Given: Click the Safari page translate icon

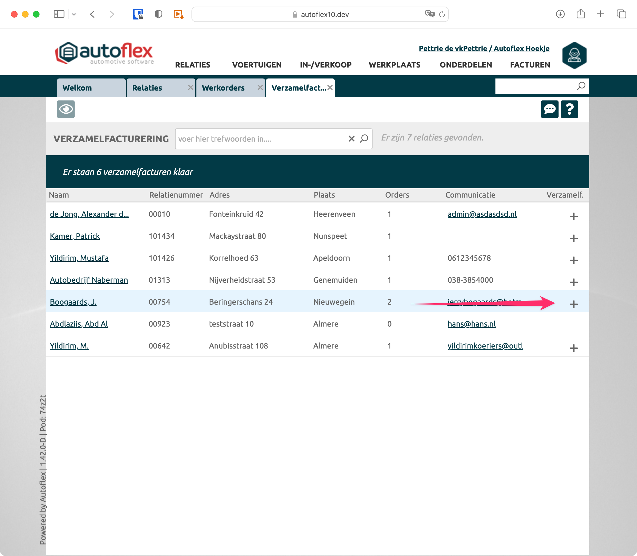Looking at the screenshot, I should 429,14.
